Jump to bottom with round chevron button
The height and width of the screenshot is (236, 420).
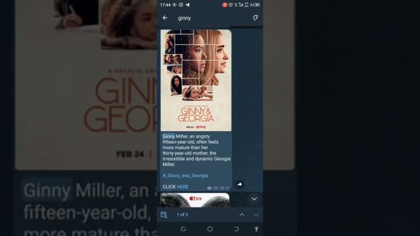(x=254, y=199)
